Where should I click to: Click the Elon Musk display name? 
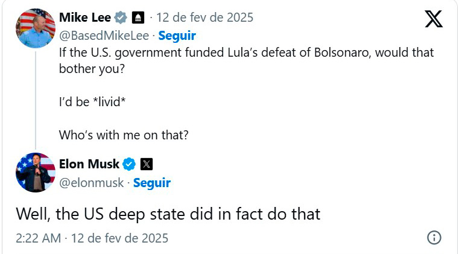tap(89, 164)
